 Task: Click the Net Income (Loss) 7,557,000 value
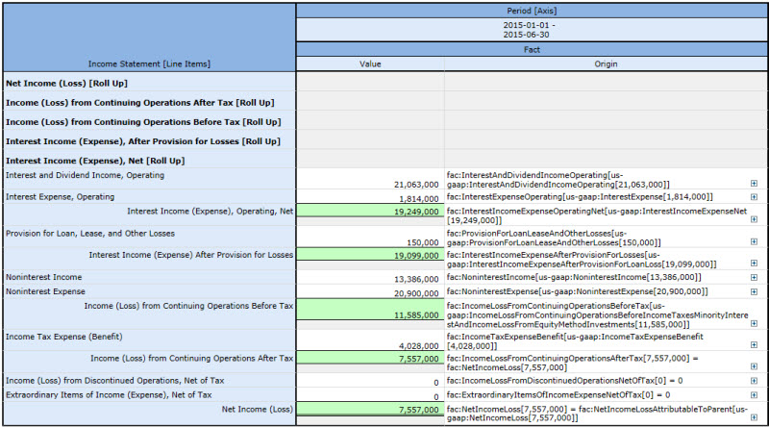(x=370, y=409)
